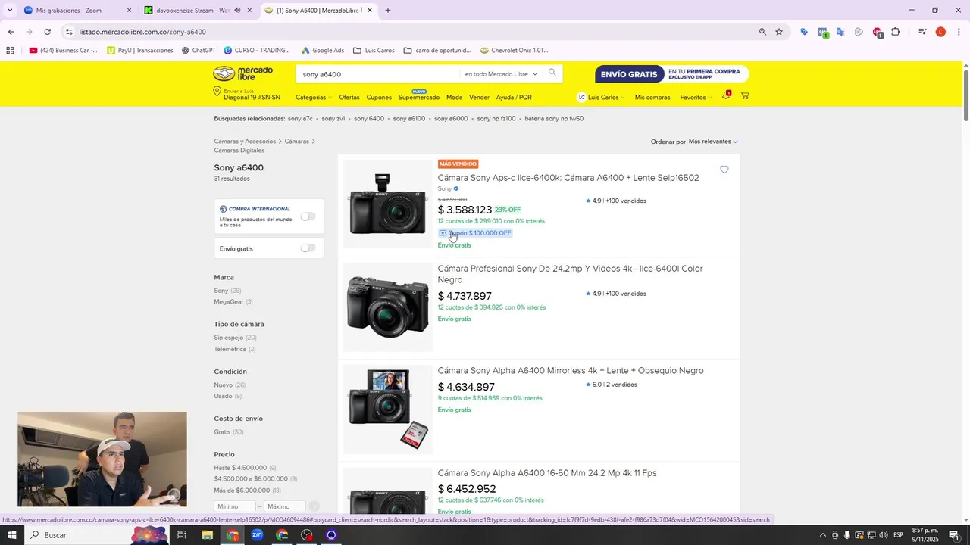This screenshot has height=545, width=970.
Task: Open the zoom magnifier icon in address bar
Action: tap(762, 32)
